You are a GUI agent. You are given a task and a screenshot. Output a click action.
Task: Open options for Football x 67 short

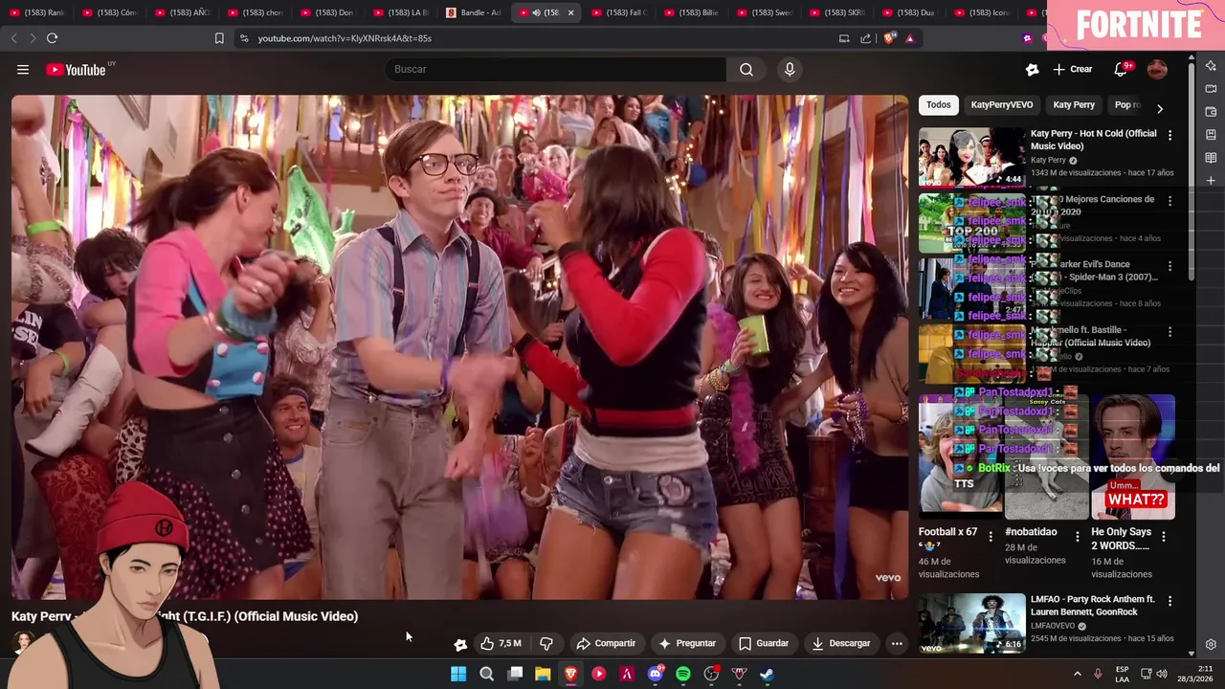coord(991,536)
